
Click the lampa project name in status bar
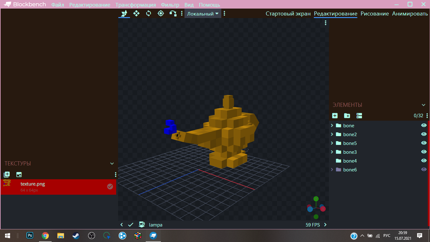(x=156, y=225)
